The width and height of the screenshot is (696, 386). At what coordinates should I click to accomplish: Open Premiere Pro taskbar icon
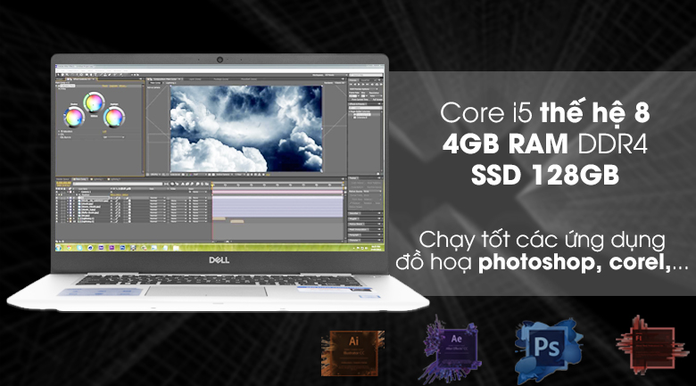point(112,248)
